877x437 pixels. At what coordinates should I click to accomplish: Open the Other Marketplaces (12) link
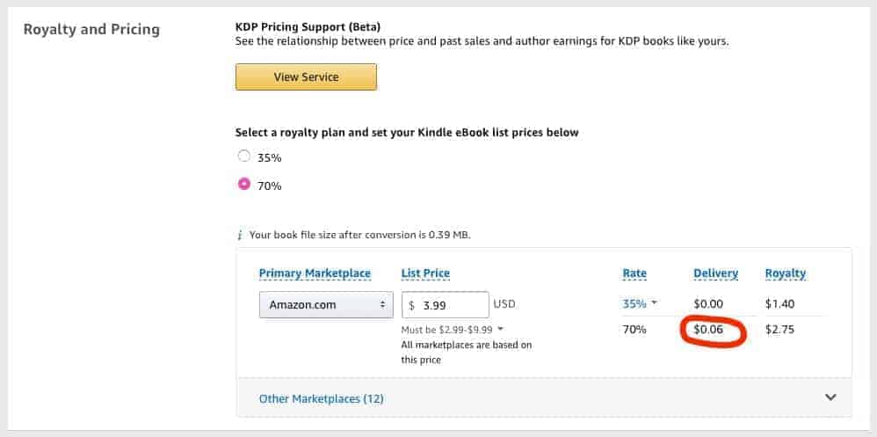pyautogui.click(x=321, y=399)
